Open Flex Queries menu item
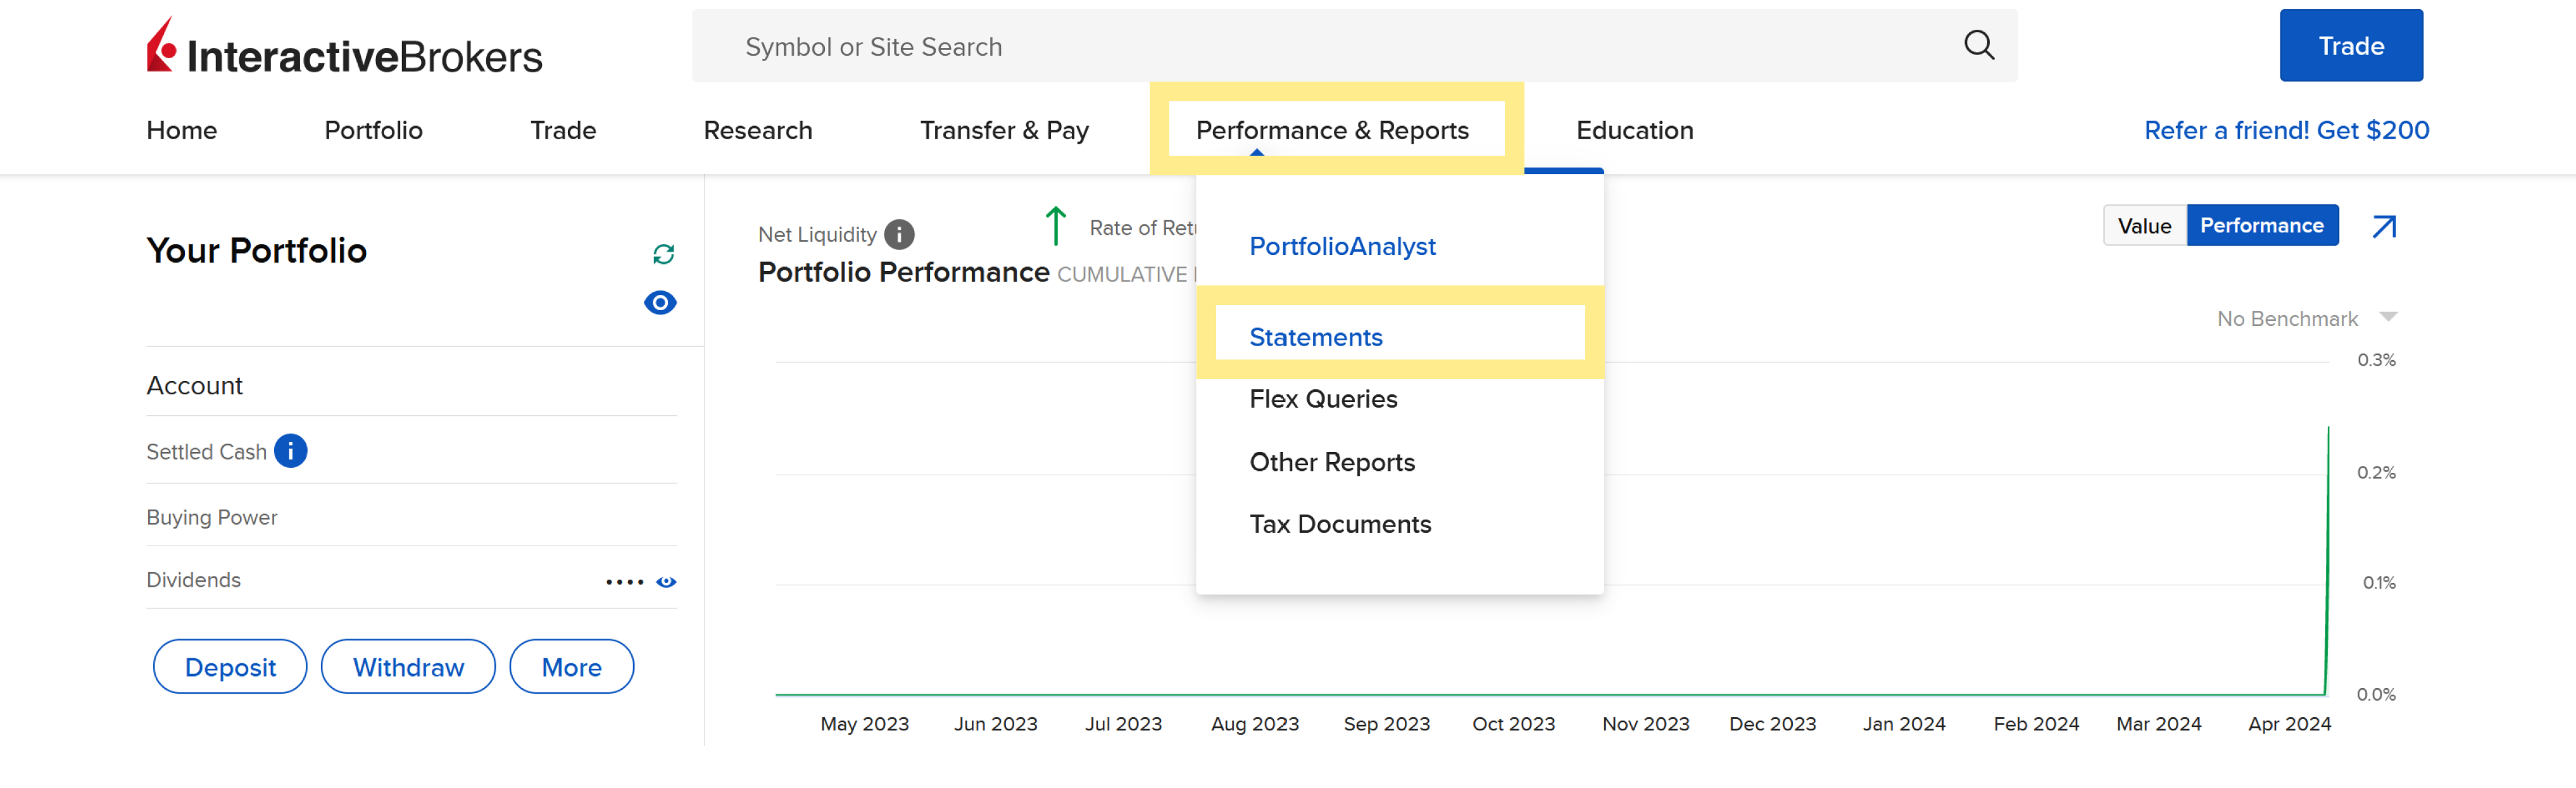This screenshot has height=788, width=2576. point(1322,399)
